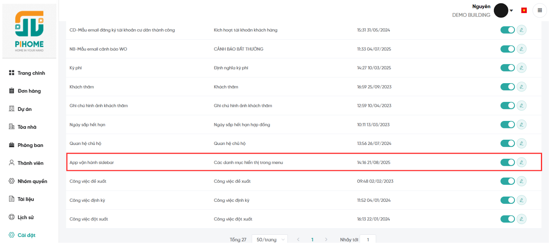Viewport: 549px width, 245px height.
Task: Open the 50/trang page size dropdown
Action: 270,240
